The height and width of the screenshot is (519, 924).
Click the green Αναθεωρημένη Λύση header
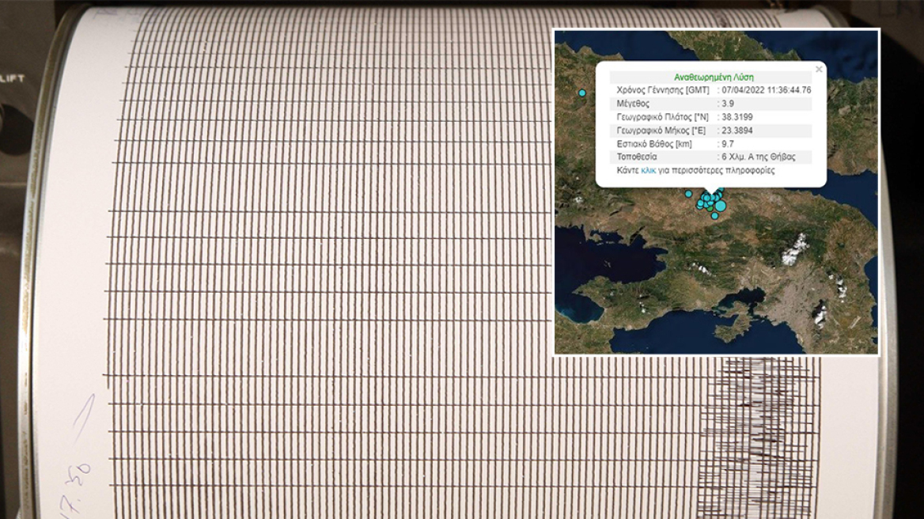714,77
